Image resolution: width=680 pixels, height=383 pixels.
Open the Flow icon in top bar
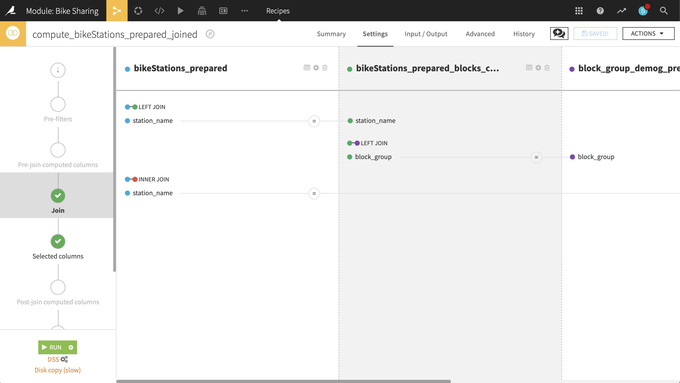(117, 11)
